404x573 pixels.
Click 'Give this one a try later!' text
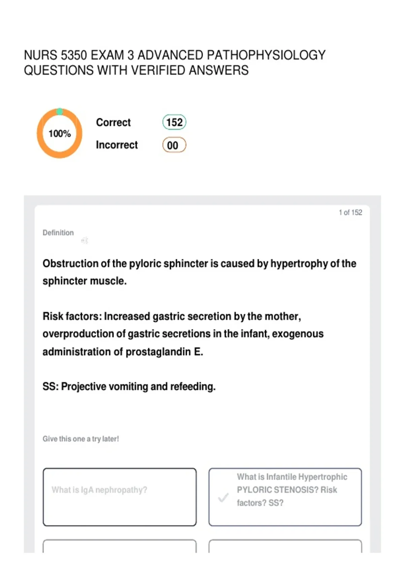pos(80,439)
